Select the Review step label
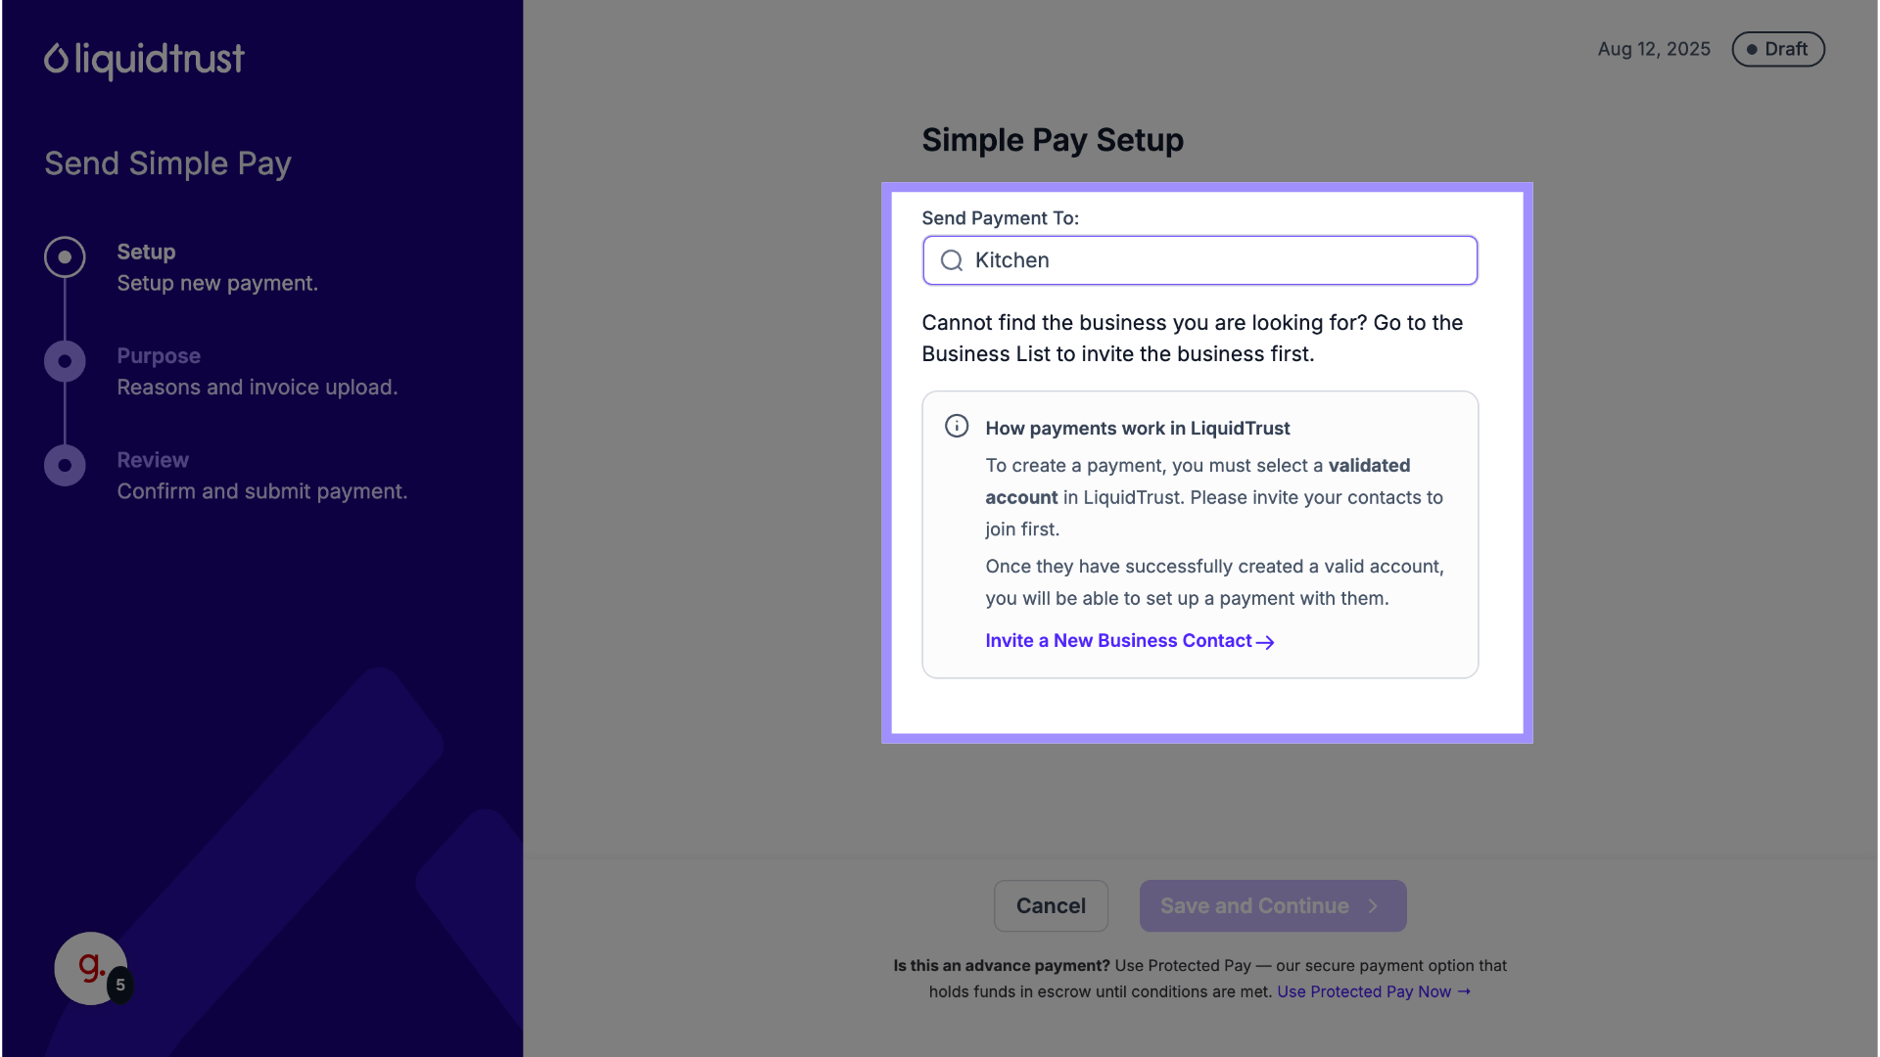This screenshot has height=1057, width=1880. [x=153, y=460]
